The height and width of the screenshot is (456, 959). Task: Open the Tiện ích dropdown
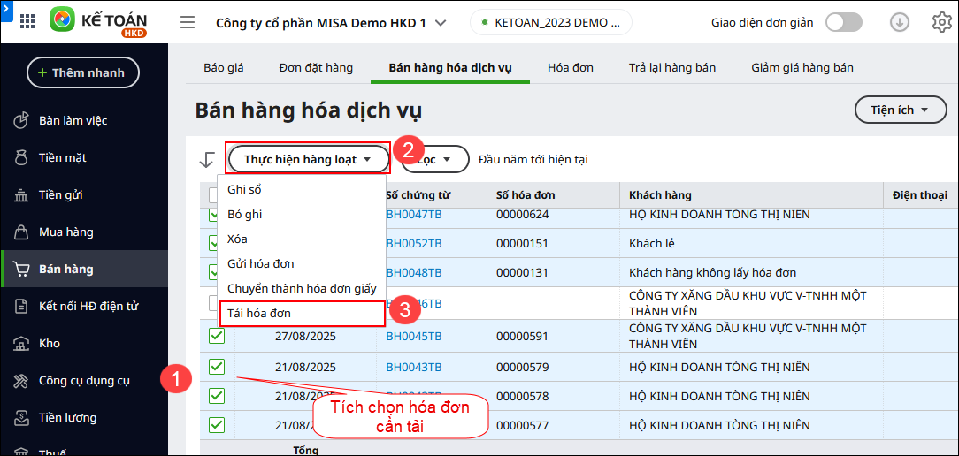[x=901, y=110]
